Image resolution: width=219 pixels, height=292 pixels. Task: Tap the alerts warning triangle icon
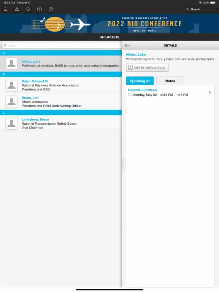coord(17,9)
